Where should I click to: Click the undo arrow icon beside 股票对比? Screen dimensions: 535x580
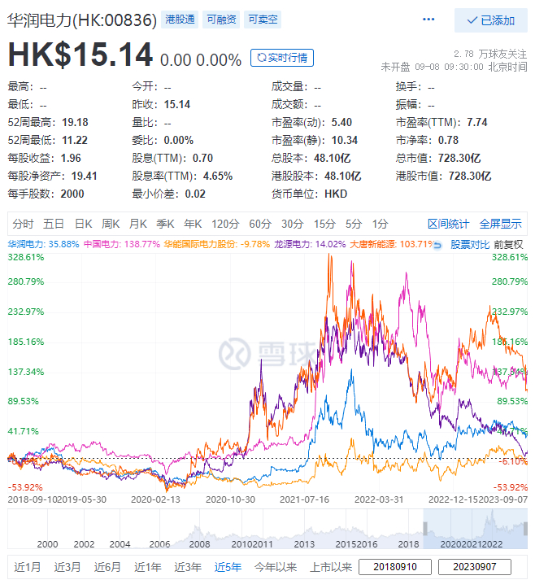coord(437,245)
